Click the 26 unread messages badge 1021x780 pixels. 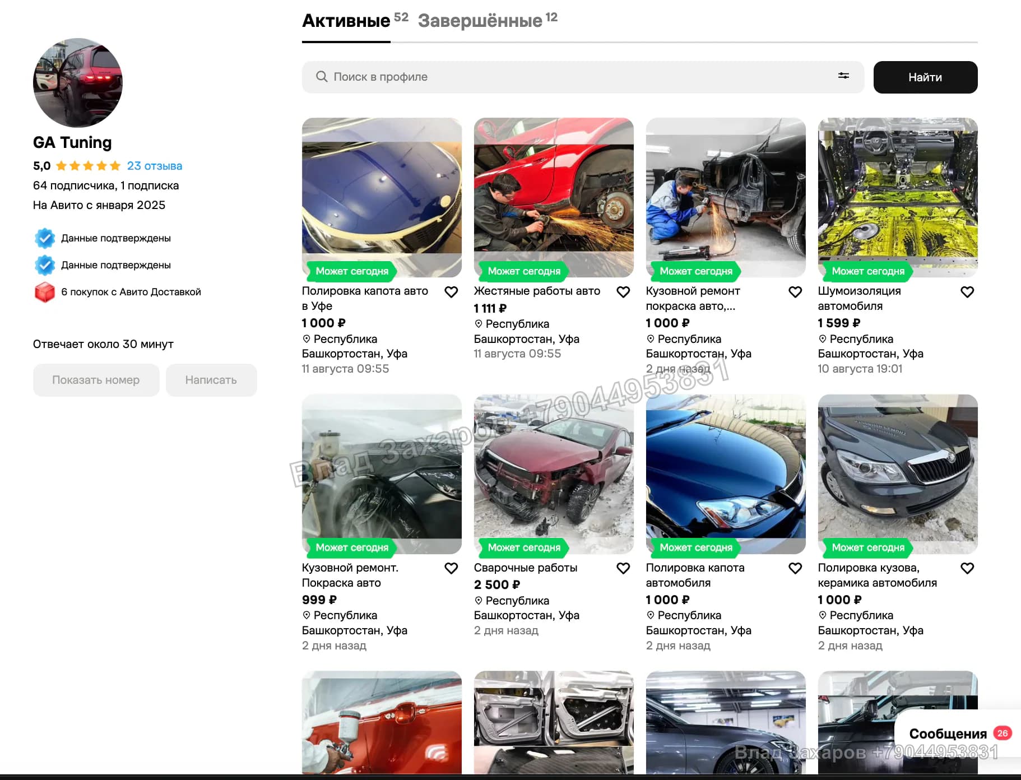[1003, 733]
